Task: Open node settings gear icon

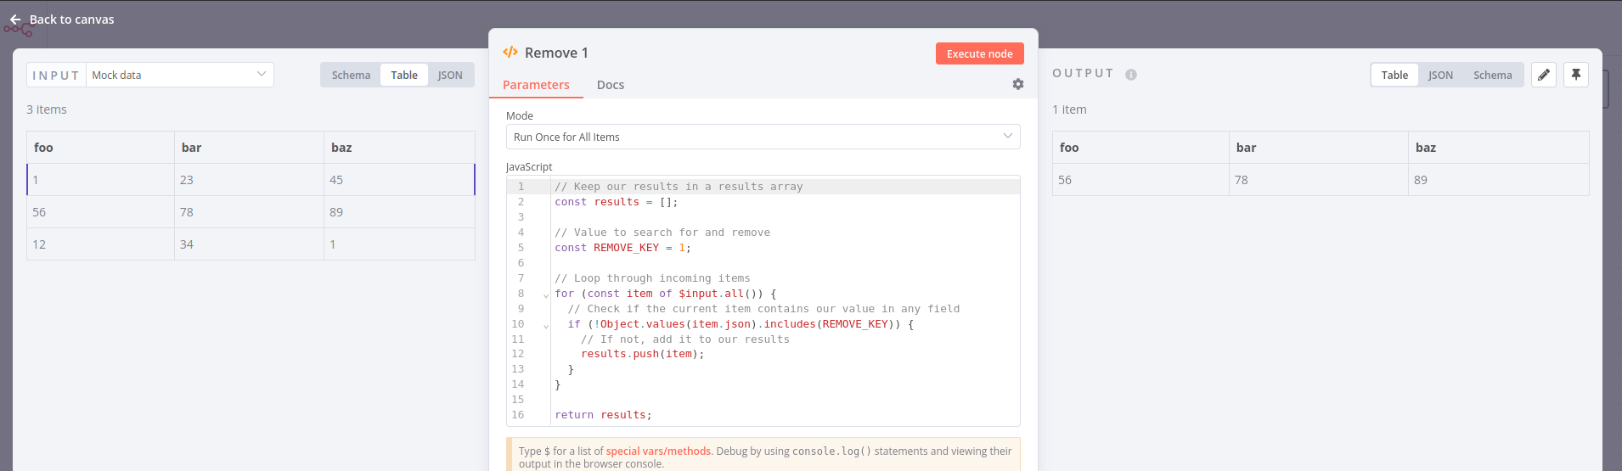Action: point(1017,84)
